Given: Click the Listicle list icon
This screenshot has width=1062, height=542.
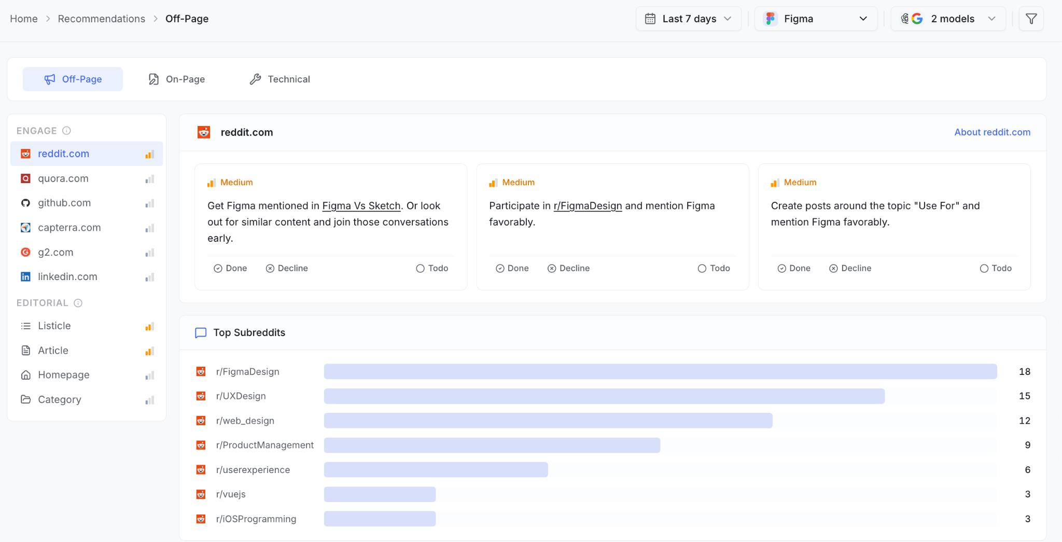Looking at the screenshot, I should tap(25, 326).
